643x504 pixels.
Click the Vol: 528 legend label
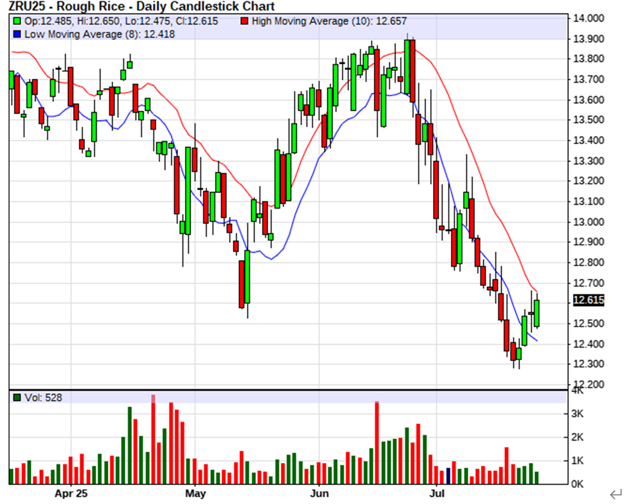(43, 397)
